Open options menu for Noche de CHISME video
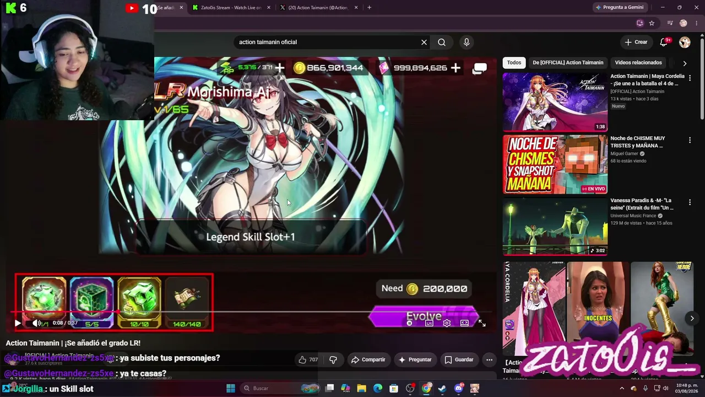 690,141
